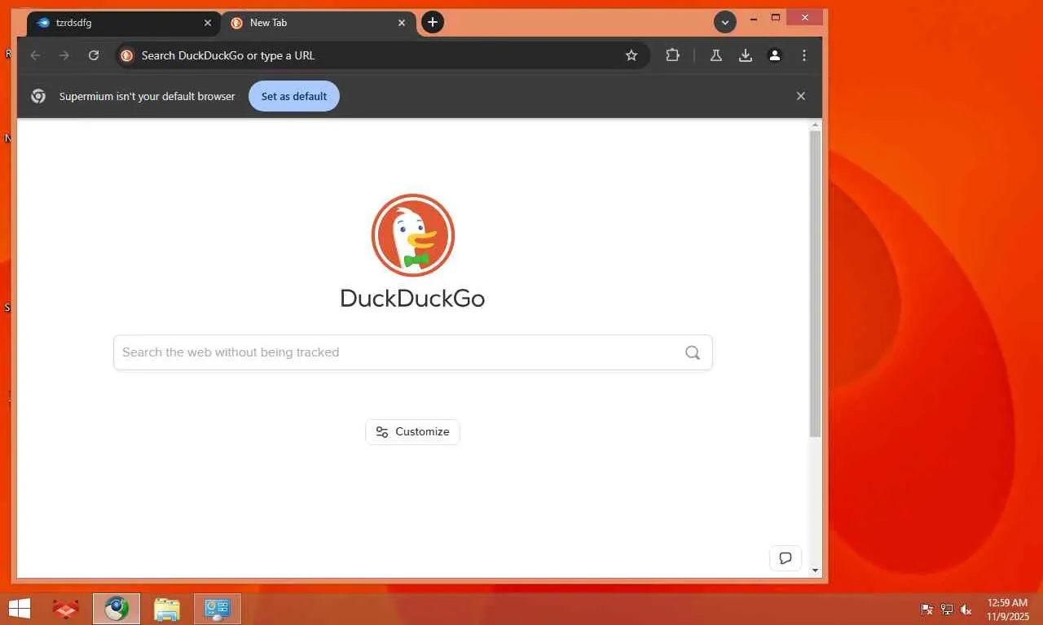Minimize the browser window
Viewport: 1043px width, 625px height.
[754, 18]
